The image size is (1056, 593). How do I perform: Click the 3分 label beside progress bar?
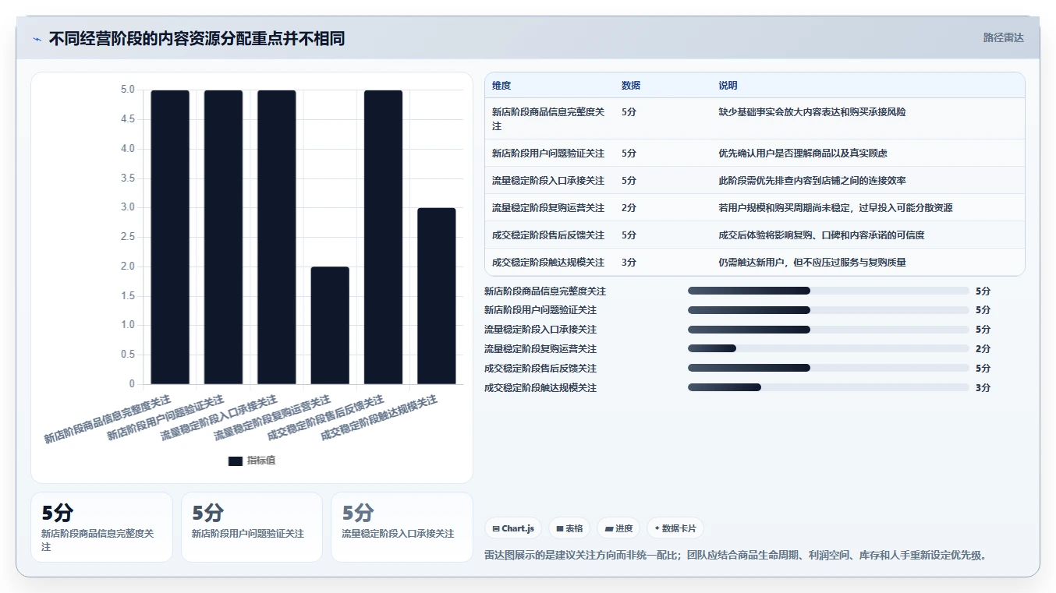[x=983, y=387]
